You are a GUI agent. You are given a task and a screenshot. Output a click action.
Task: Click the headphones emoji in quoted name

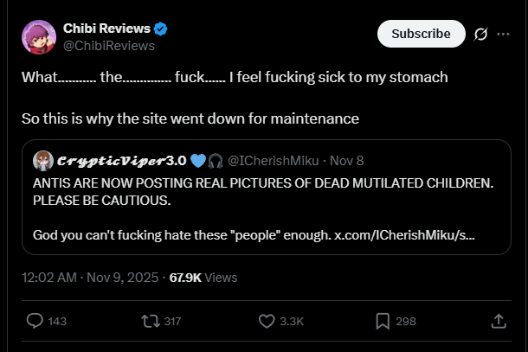pyautogui.click(x=216, y=160)
